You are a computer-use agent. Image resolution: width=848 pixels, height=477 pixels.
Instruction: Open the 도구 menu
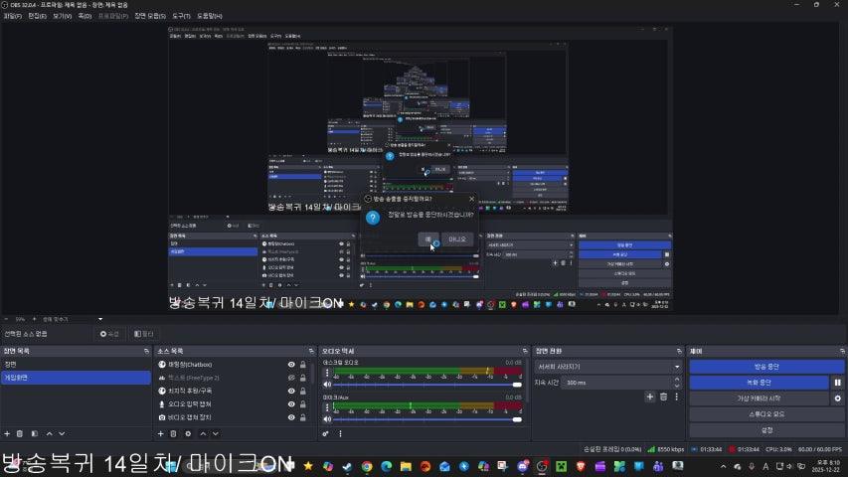point(181,16)
